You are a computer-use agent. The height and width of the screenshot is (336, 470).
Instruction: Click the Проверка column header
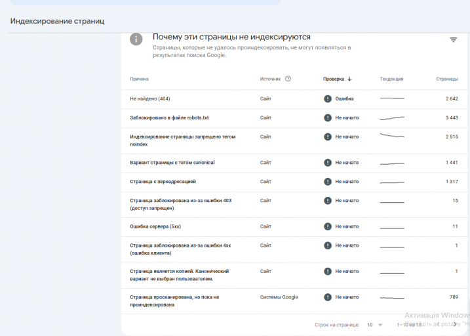point(333,79)
